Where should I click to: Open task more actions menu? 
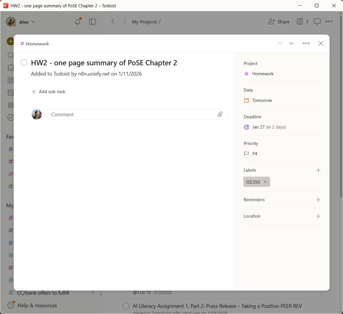tap(306, 44)
